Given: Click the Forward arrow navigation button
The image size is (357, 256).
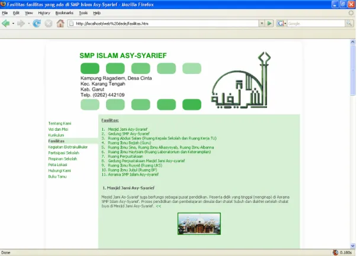Looking at the screenshot, I should click(x=21, y=24).
